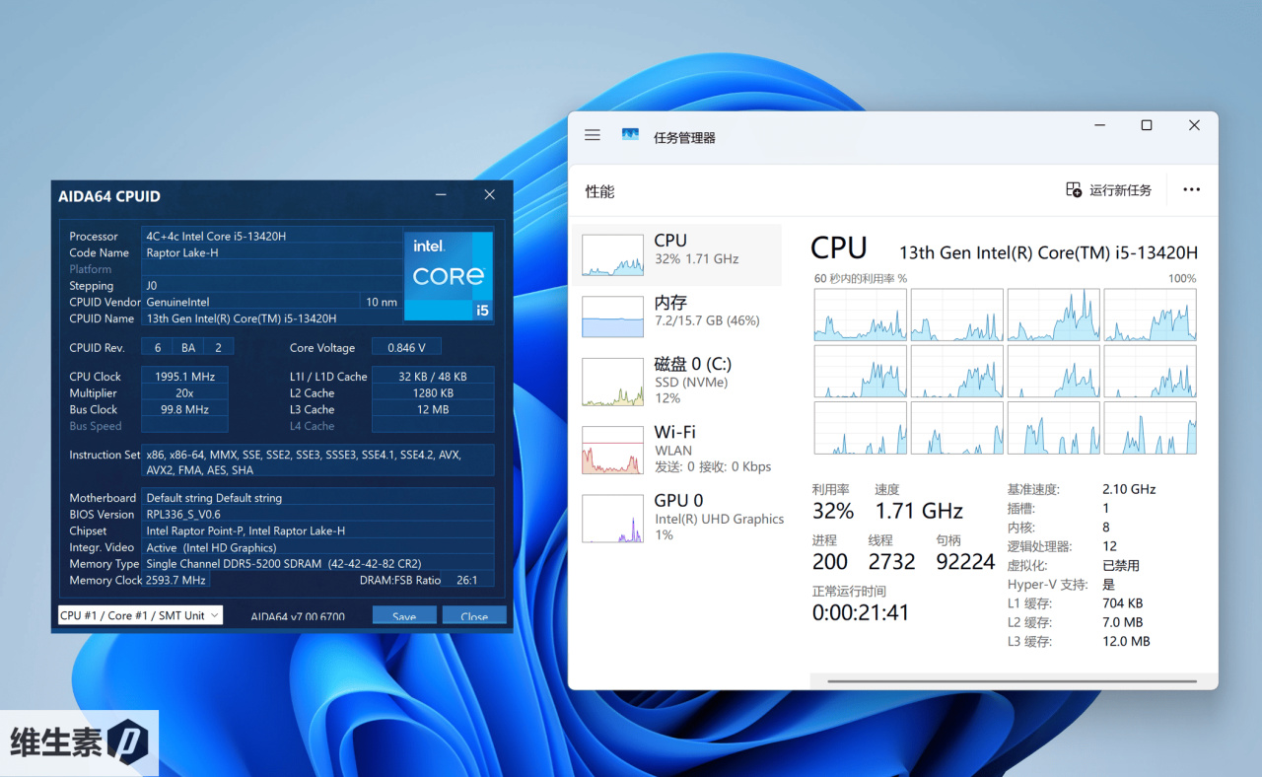Click the horizontal scrollbar in Task Manager
The image size is (1262, 777).
[1013, 681]
